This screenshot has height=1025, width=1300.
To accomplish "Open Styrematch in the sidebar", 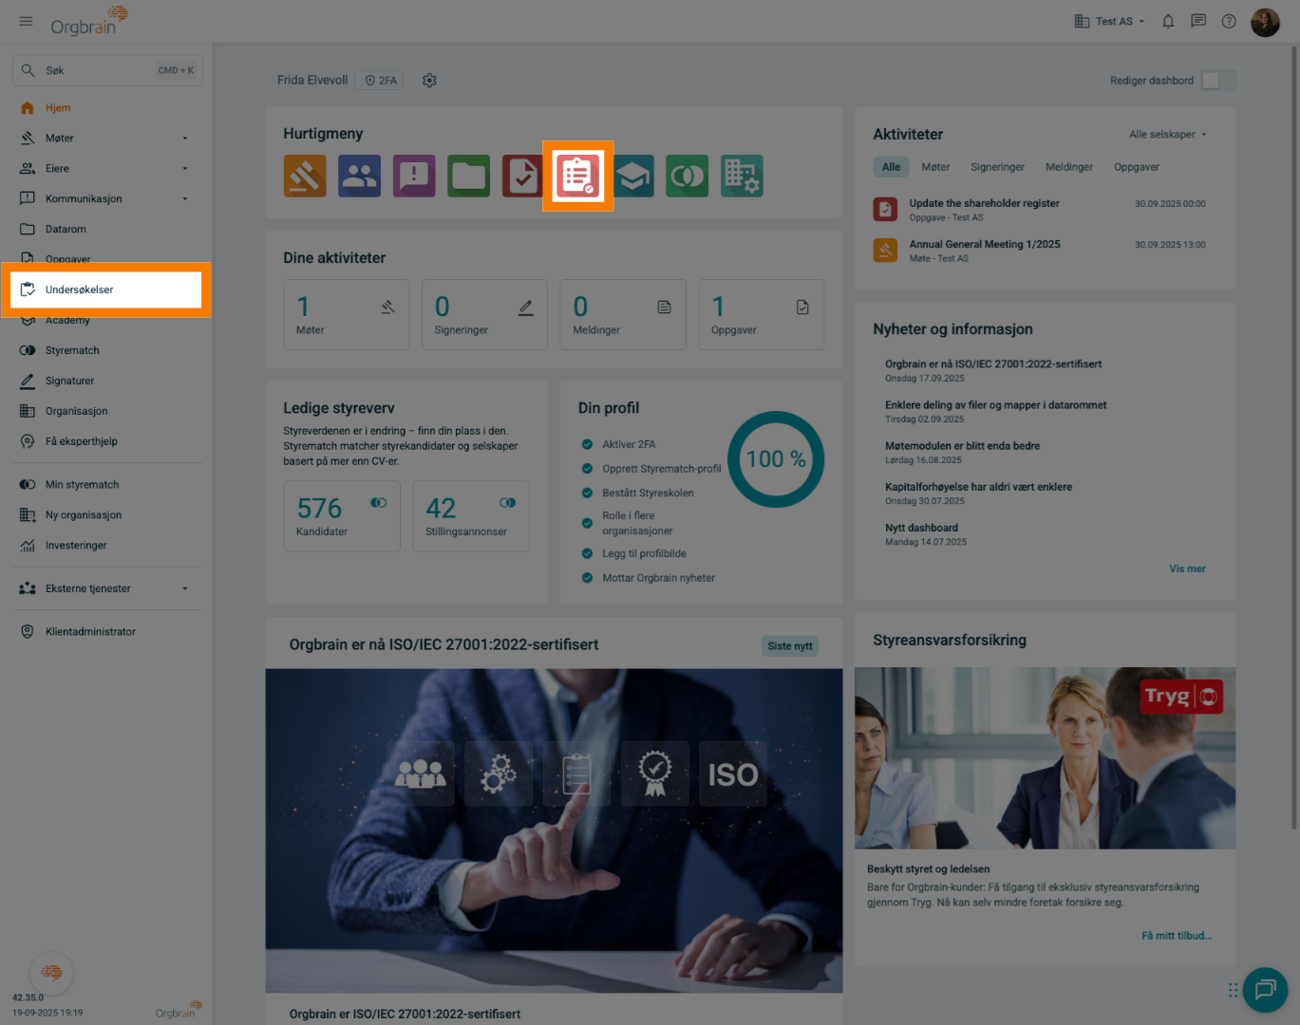I will click(x=107, y=350).
